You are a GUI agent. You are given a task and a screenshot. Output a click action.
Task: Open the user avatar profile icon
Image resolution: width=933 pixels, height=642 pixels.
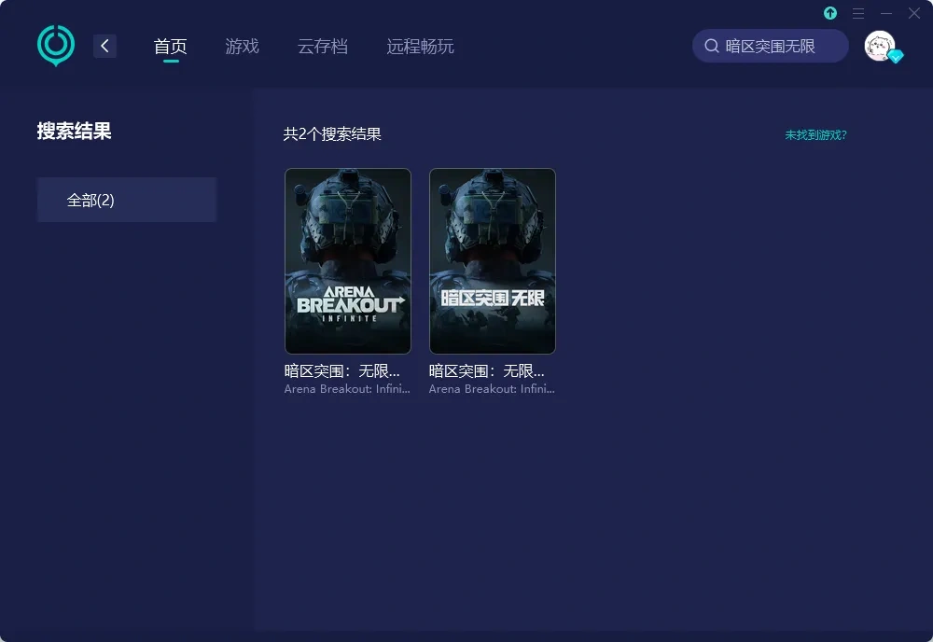pos(878,45)
